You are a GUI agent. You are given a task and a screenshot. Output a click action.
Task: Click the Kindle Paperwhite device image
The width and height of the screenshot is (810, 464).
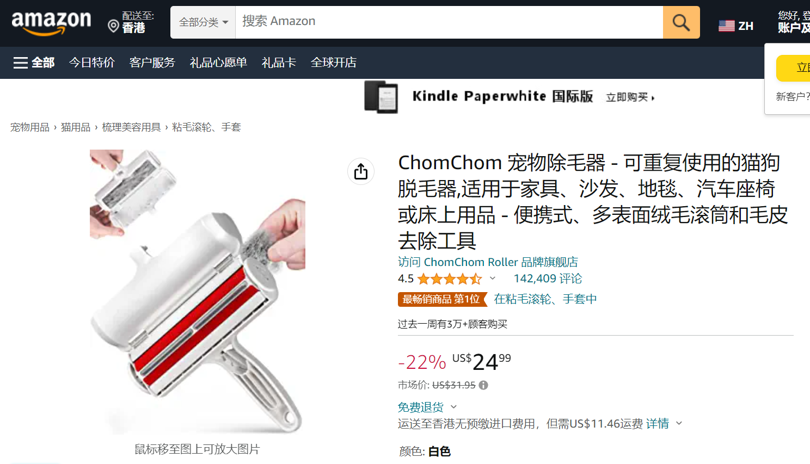(381, 97)
